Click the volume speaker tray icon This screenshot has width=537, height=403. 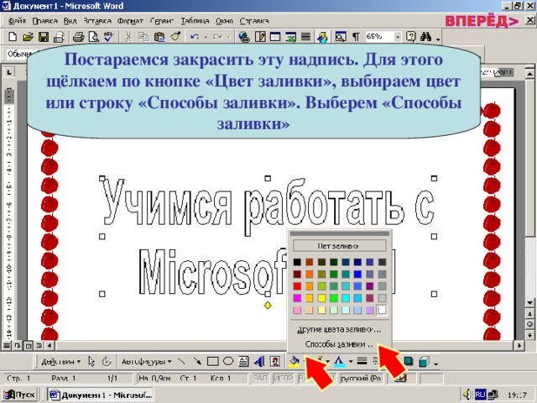coord(467,395)
